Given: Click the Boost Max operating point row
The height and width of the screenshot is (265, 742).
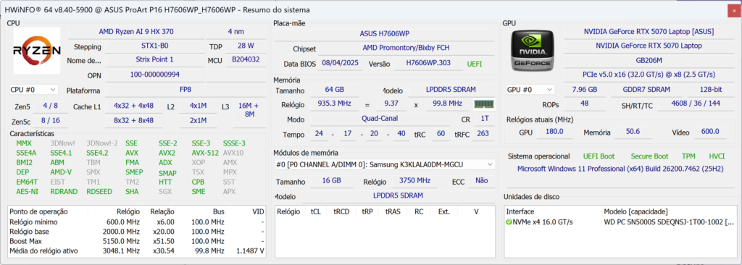Looking at the screenshot, I should click(137, 241).
